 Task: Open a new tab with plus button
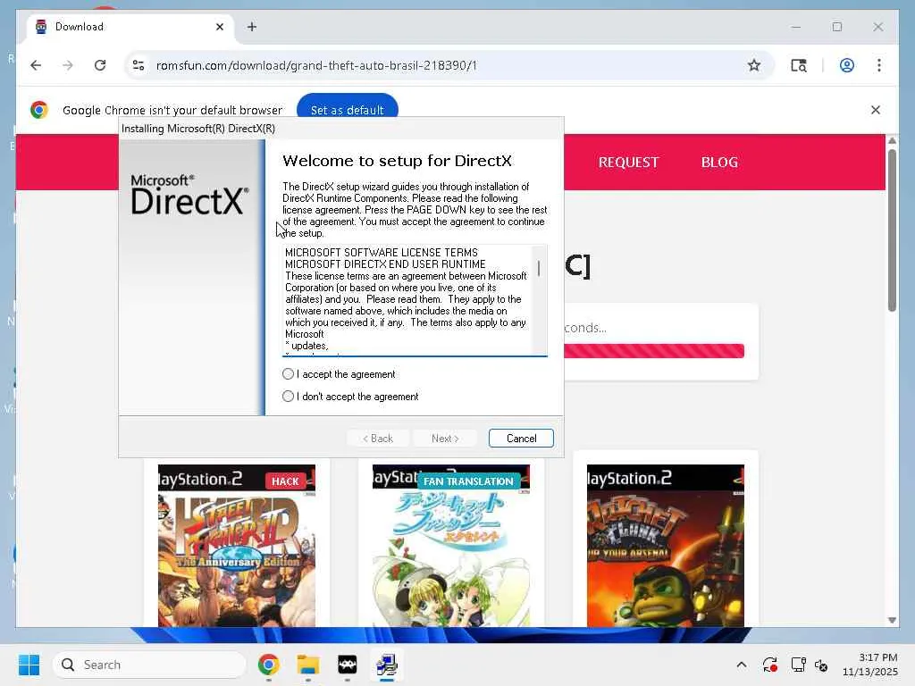point(251,27)
